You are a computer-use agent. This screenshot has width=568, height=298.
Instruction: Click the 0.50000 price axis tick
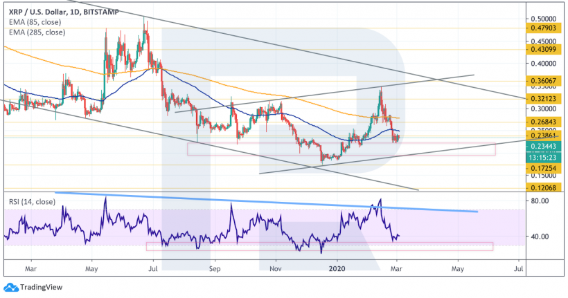[543, 19]
